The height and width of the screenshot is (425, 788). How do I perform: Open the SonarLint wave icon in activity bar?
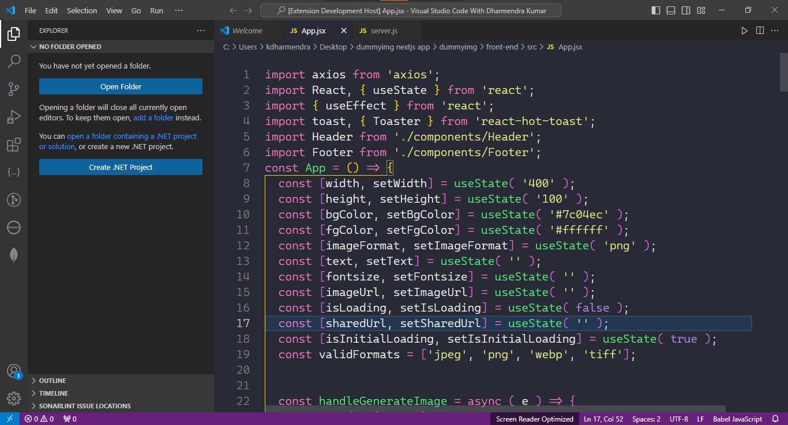[14, 228]
